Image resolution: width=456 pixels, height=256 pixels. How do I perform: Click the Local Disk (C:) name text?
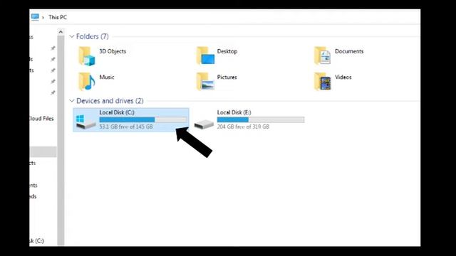coord(117,112)
